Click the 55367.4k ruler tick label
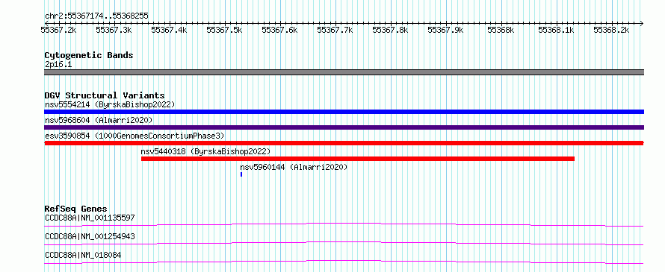665x272 pixels. [169, 30]
